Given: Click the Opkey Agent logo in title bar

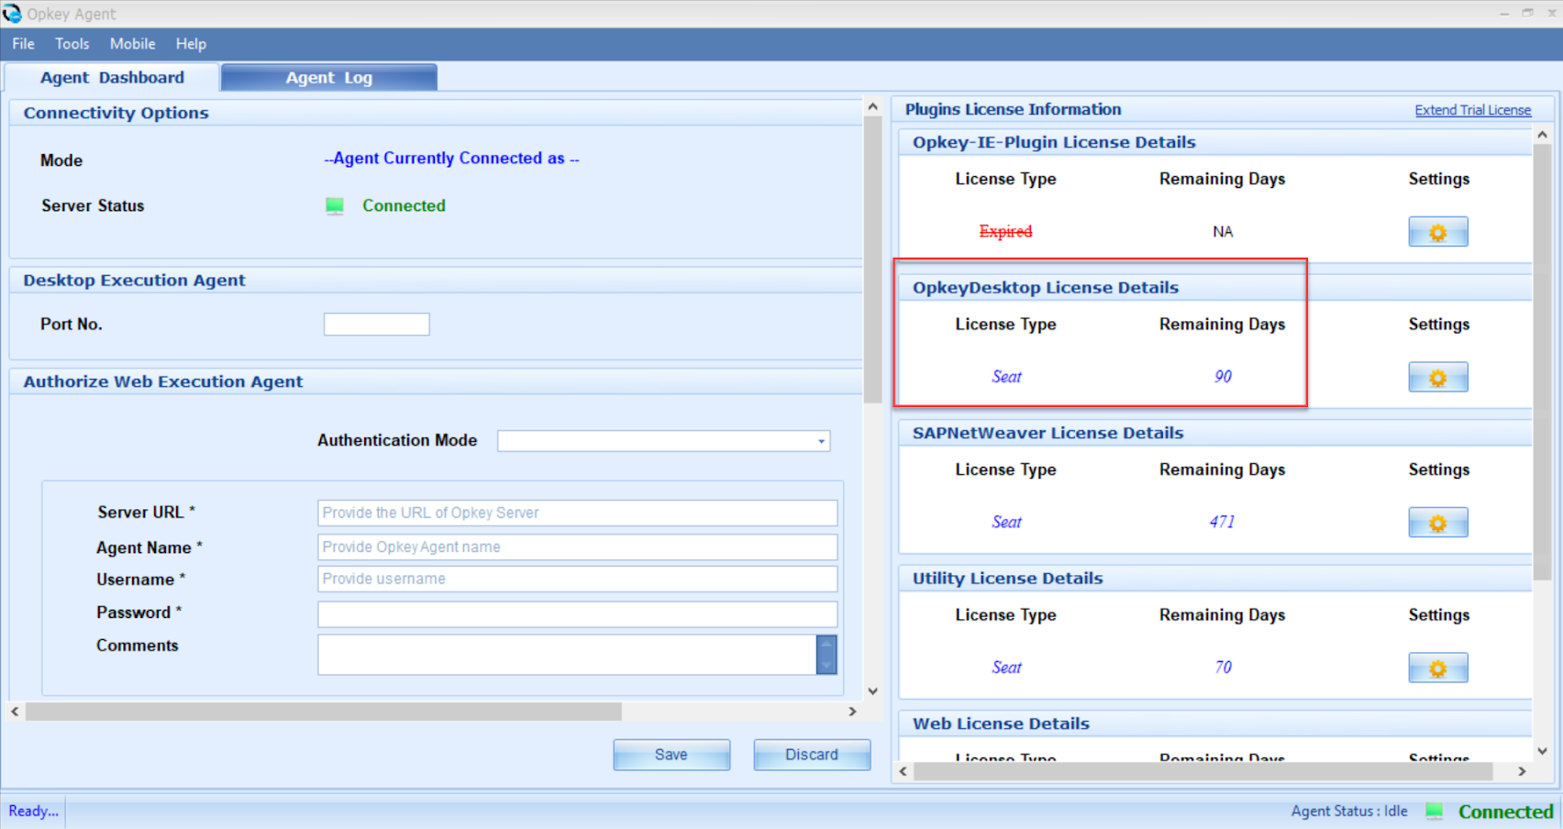Looking at the screenshot, I should tap(12, 14).
